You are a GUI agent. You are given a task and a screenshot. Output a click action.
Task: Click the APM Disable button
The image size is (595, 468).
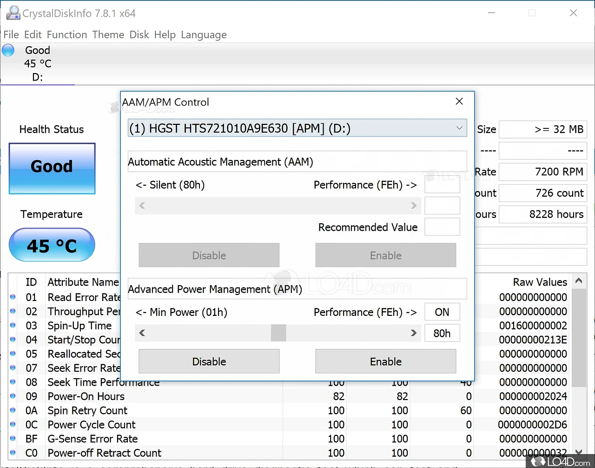[209, 361]
